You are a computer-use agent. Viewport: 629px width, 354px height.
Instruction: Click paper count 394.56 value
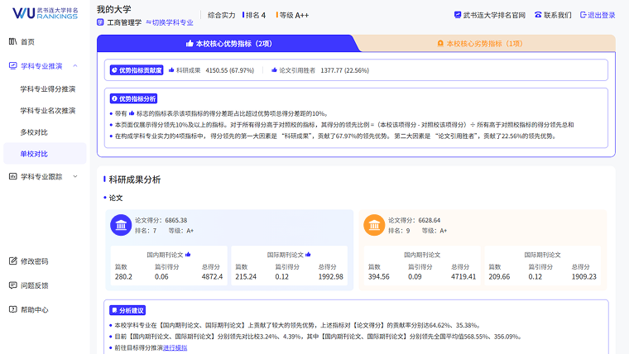379,276
